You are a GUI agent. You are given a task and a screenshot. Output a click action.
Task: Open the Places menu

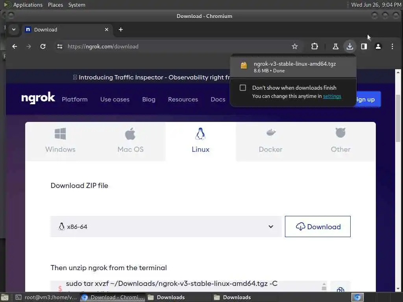55,5
